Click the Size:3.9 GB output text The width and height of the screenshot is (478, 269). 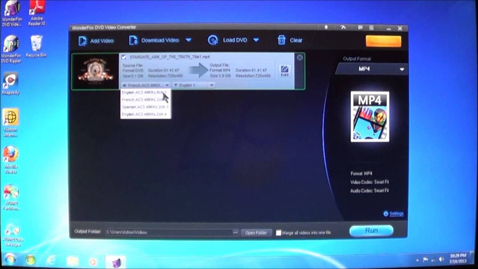(220, 76)
